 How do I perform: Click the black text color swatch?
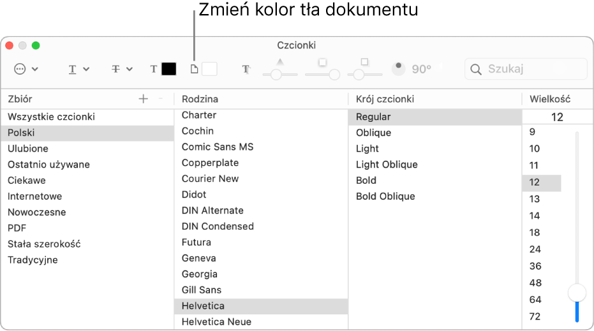169,69
